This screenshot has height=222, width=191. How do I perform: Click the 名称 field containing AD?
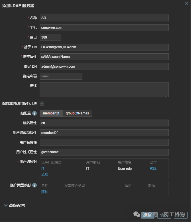pos(104,18)
